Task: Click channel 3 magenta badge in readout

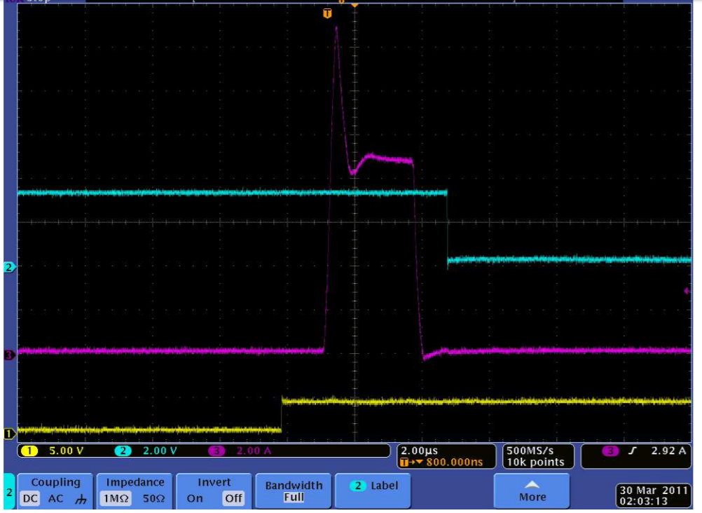Action: [216, 451]
